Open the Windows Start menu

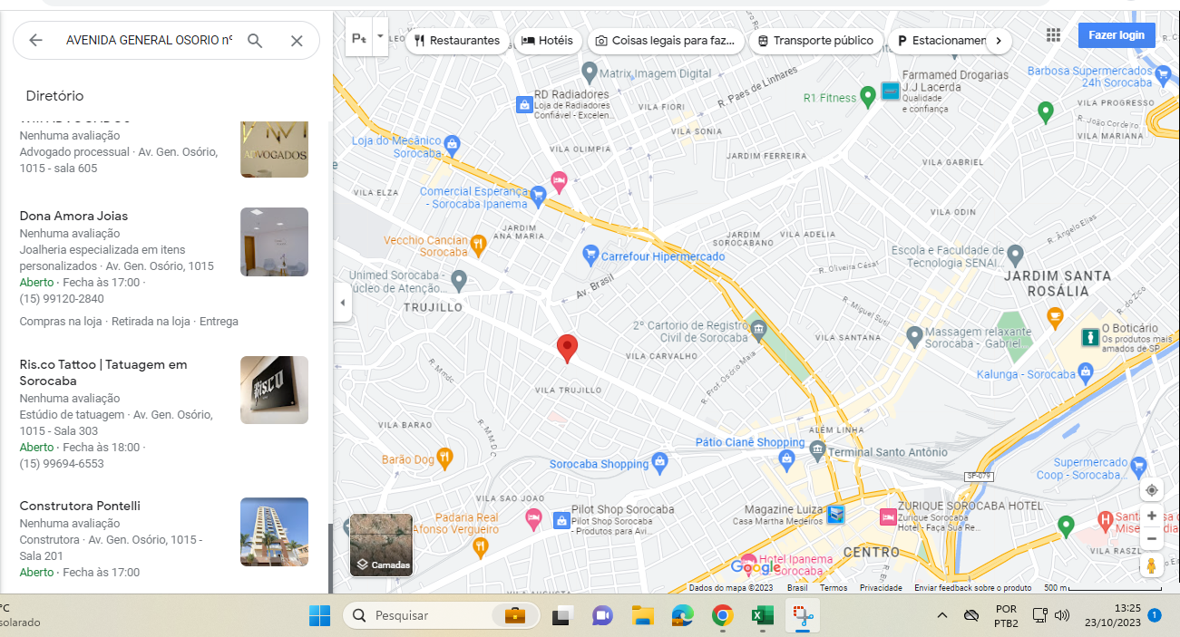click(x=319, y=615)
